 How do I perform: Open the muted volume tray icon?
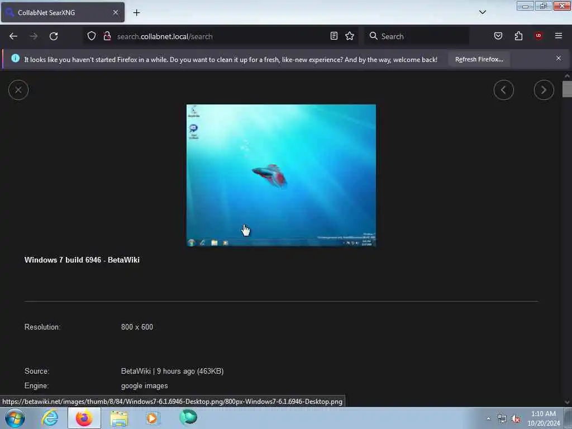pos(516,419)
